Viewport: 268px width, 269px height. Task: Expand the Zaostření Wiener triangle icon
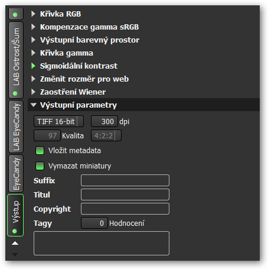[33, 92]
